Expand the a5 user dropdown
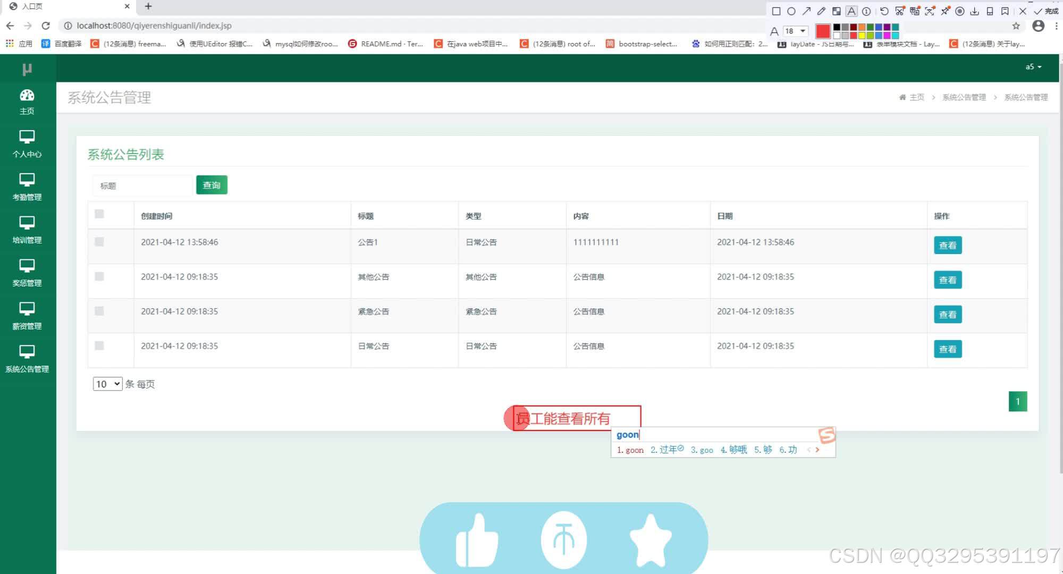The width and height of the screenshot is (1063, 574). click(1033, 67)
